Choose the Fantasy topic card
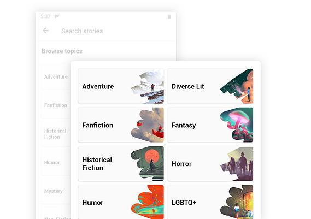311x219 pixels. 210,125
